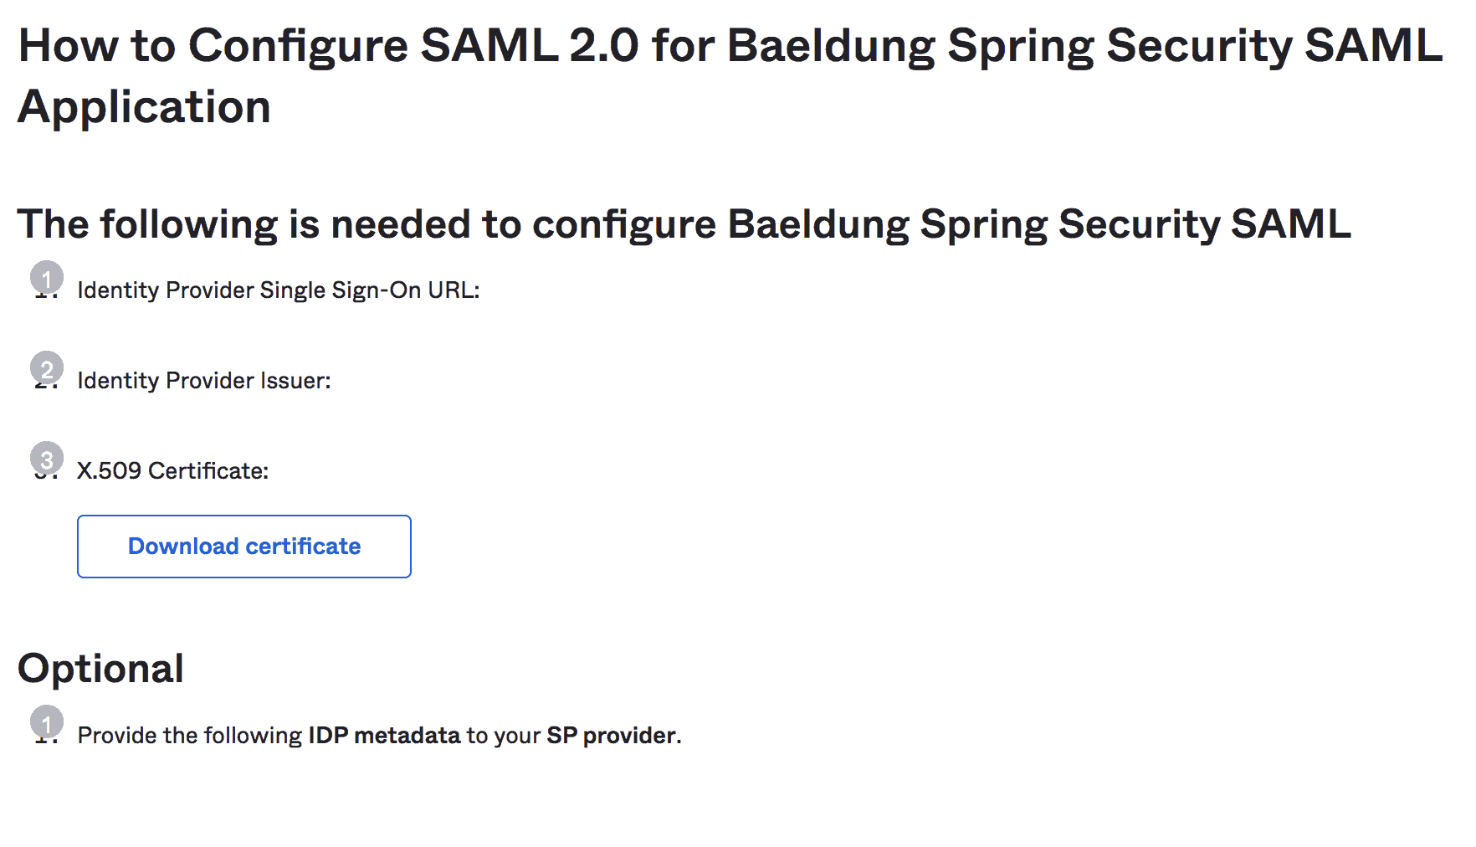Click 'Provide the following' in the optional step
This screenshot has height=847, width=1476.
coord(189,736)
